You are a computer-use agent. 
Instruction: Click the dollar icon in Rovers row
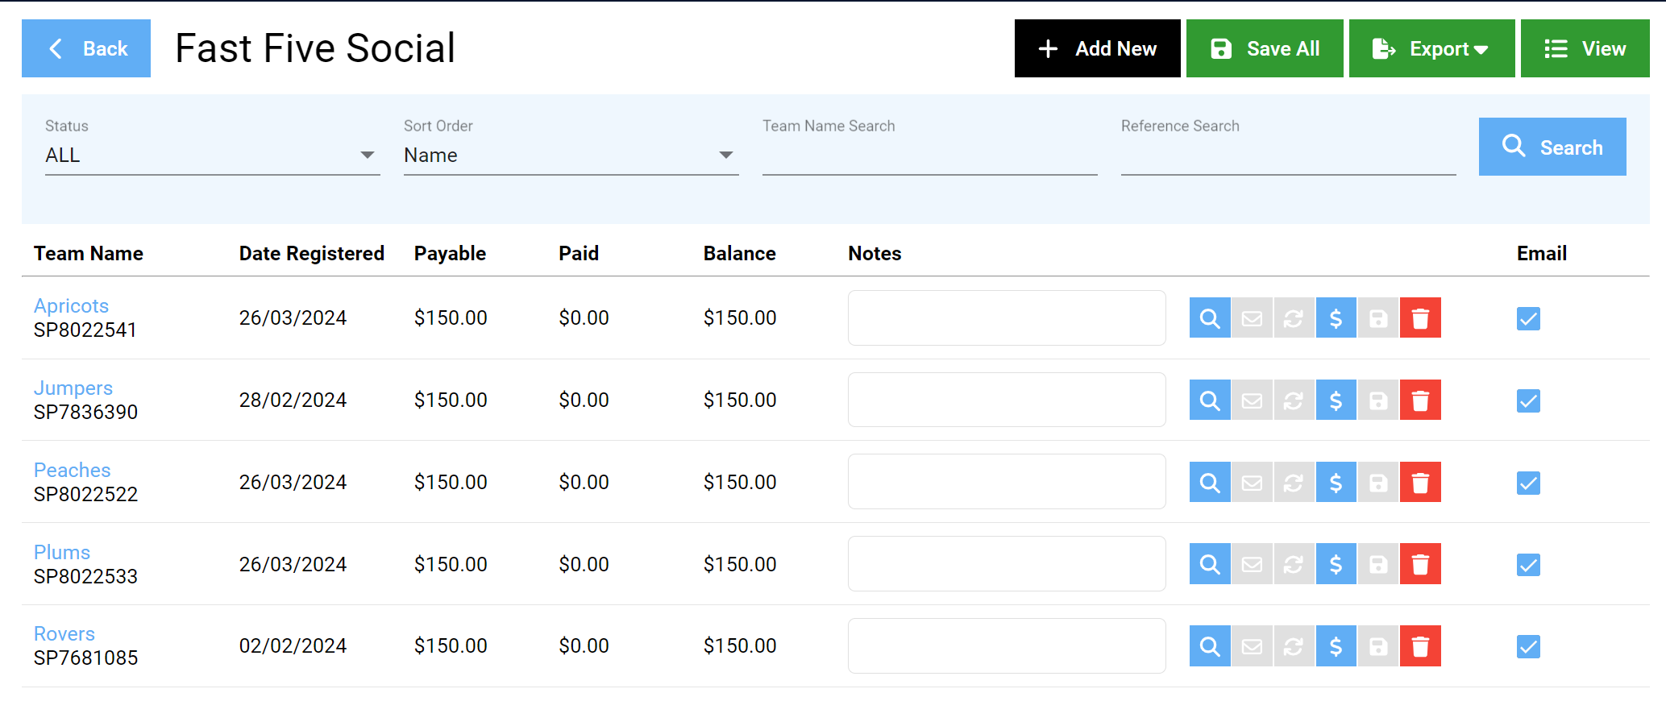(x=1336, y=646)
